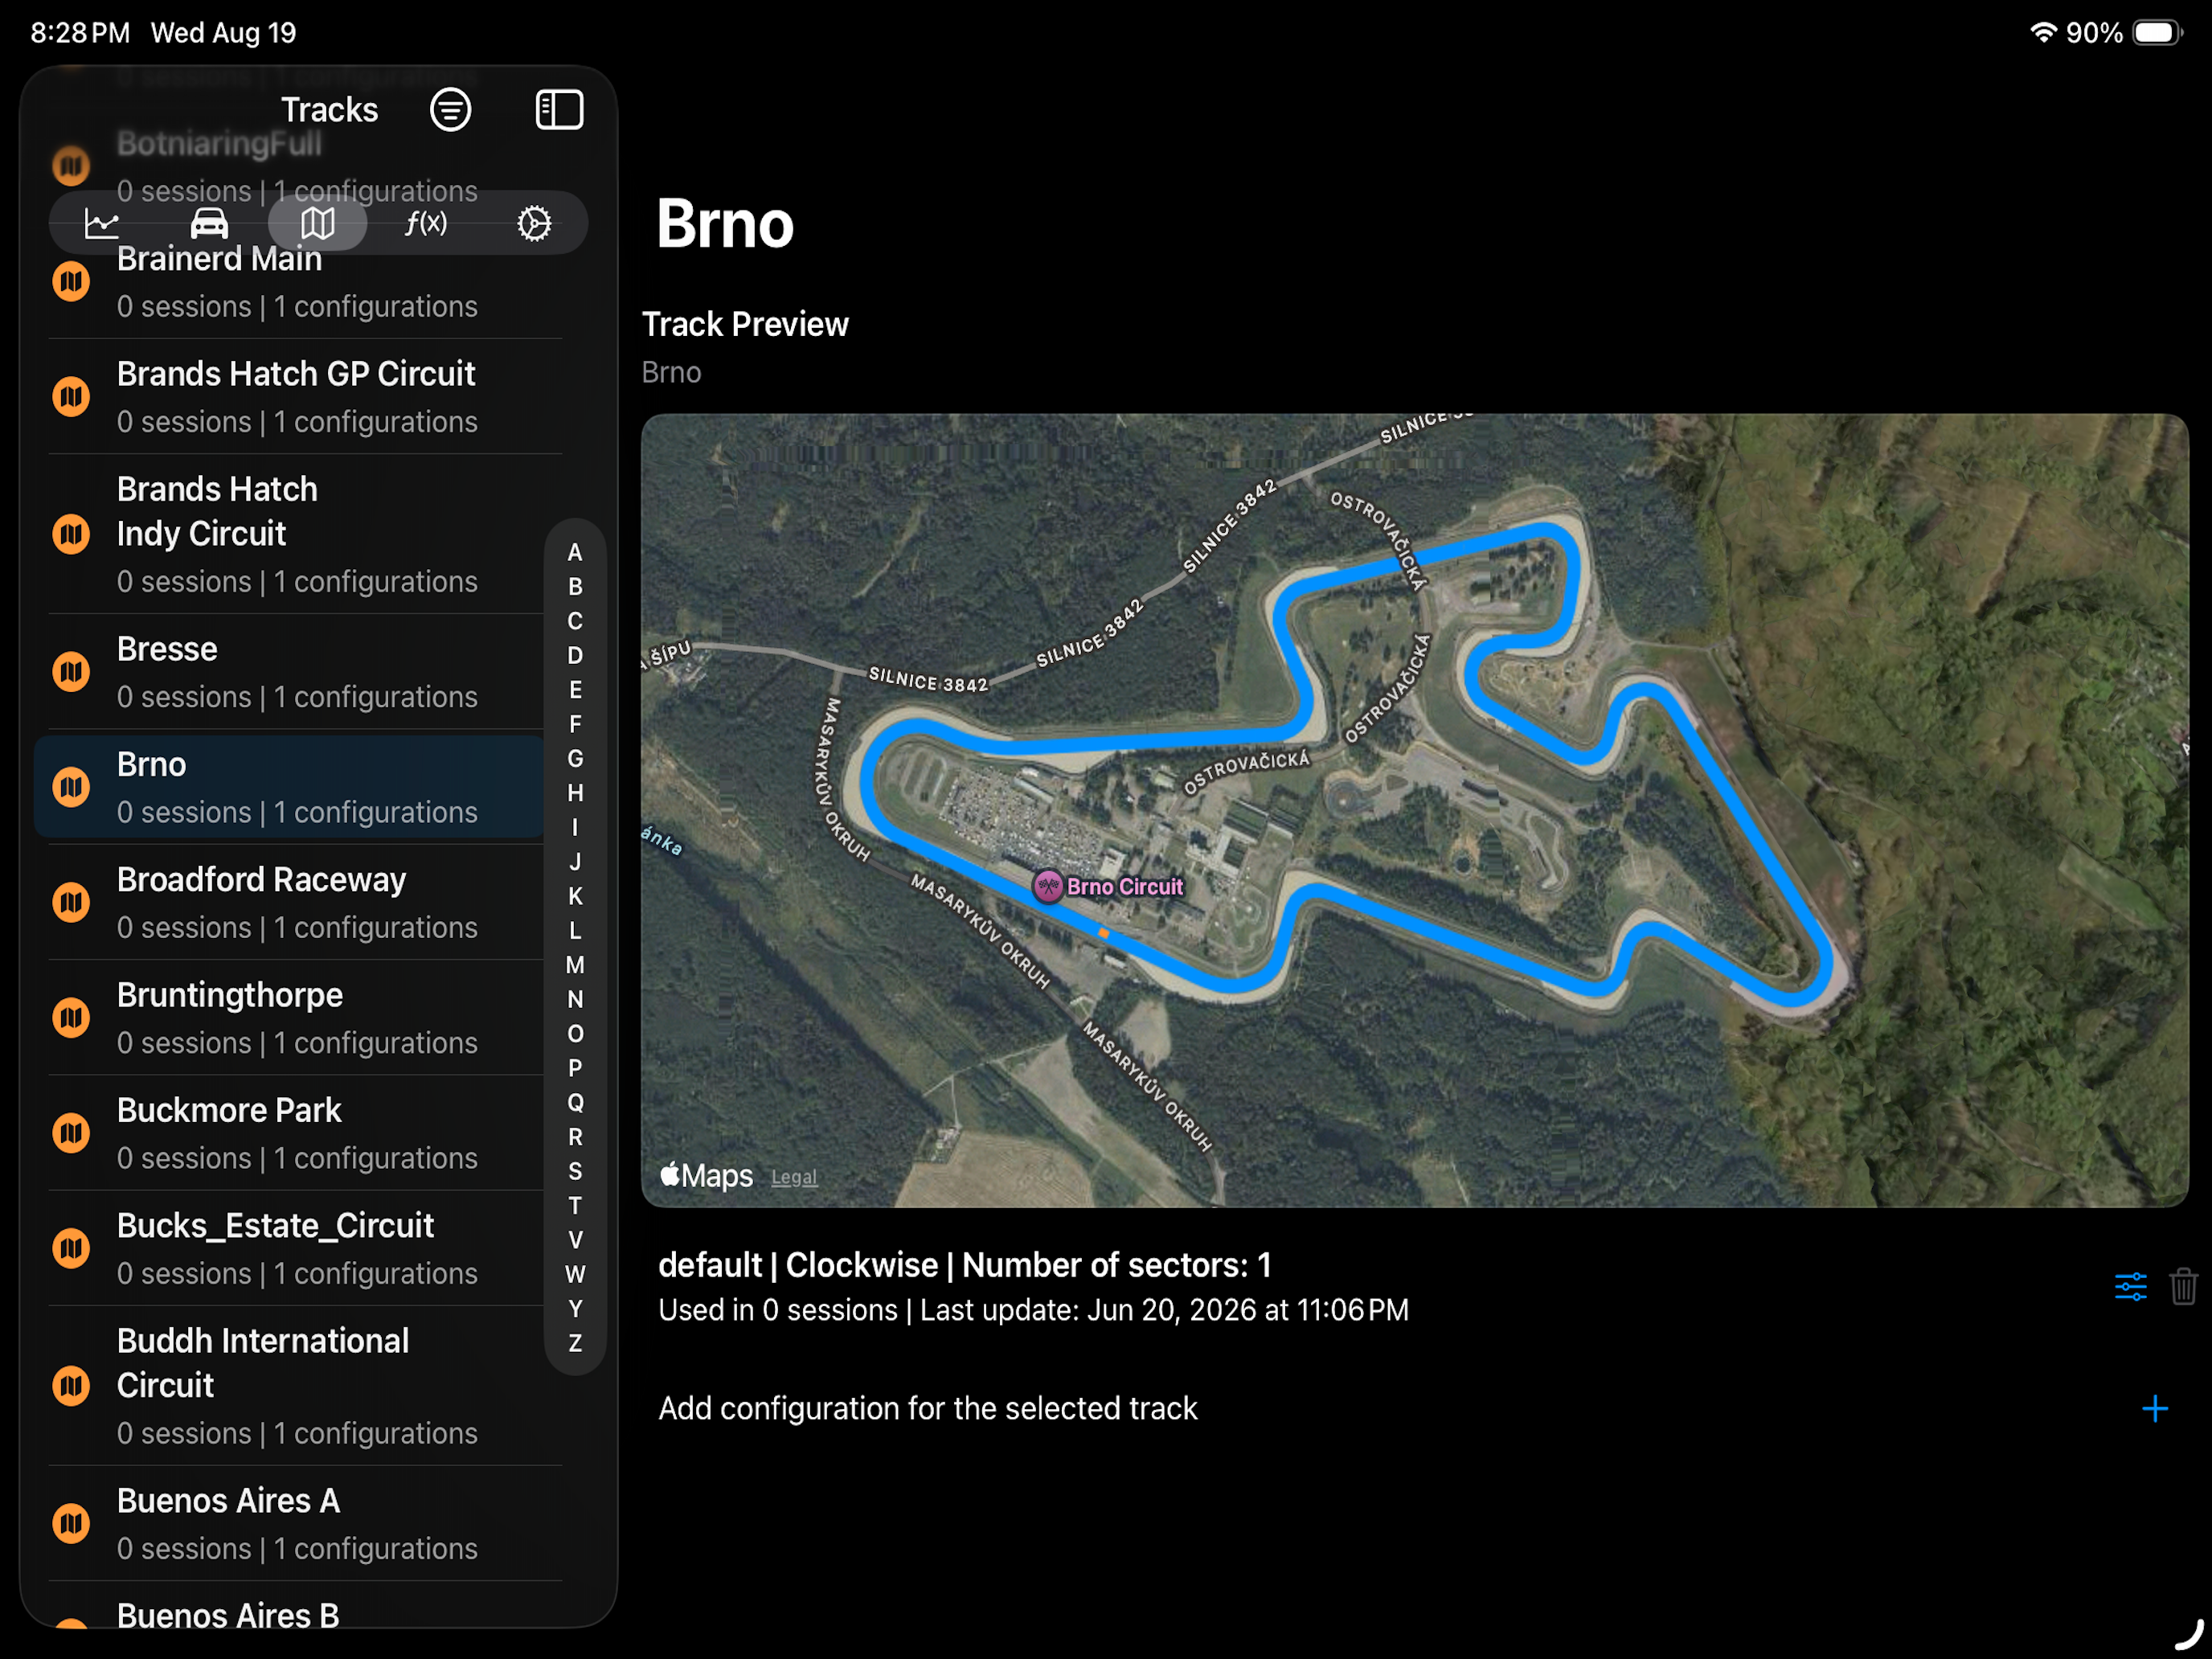2212x1659 pixels.
Task: Select the map tracks tab
Action: (x=317, y=223)
